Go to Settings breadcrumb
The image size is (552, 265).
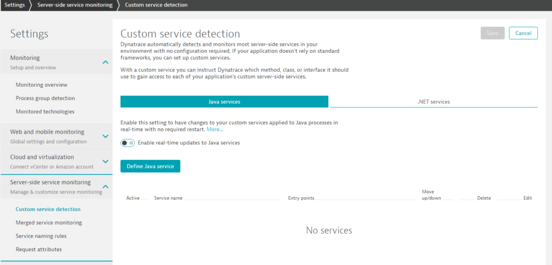coord(15,5)
